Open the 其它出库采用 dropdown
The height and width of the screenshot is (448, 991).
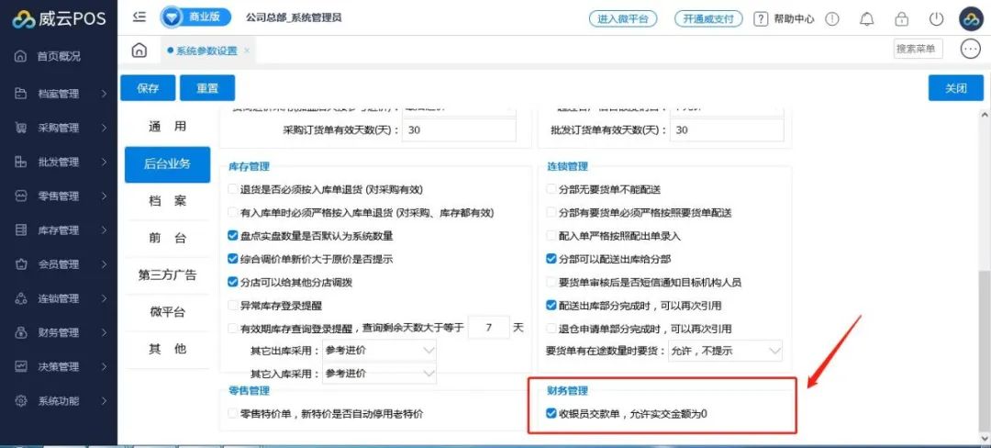pos(379,351)
